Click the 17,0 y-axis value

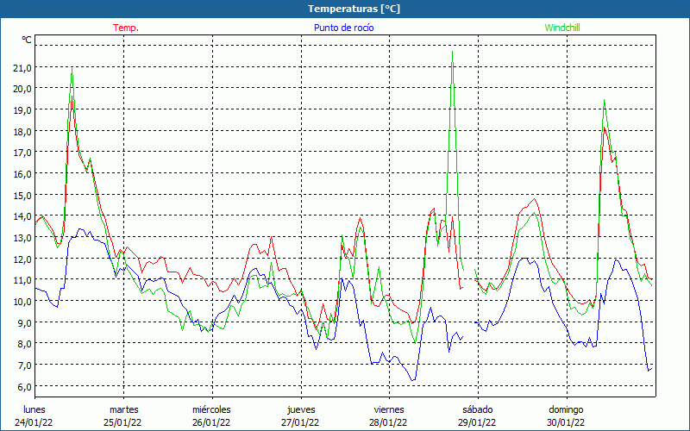(x=22, y=153)
